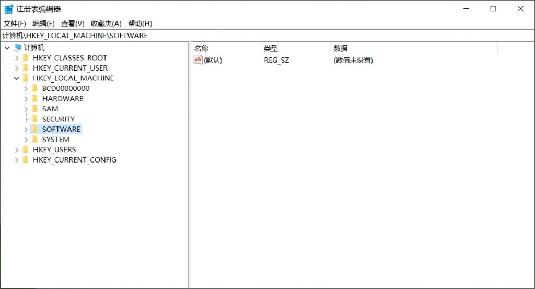
Task: Click the REG_SZ type cell
Action: (x=276, y=61)
